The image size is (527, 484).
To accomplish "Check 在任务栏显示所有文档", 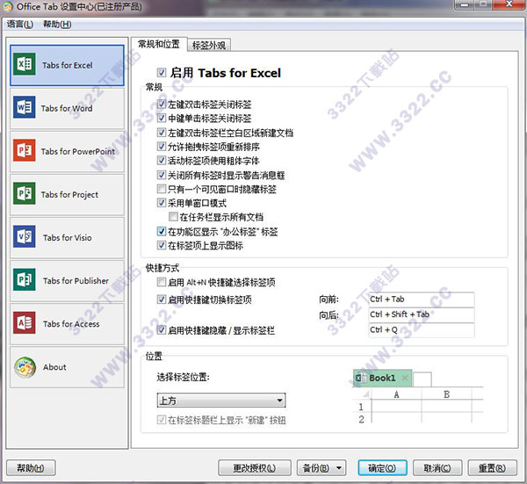I will click(x=173, y=217).
